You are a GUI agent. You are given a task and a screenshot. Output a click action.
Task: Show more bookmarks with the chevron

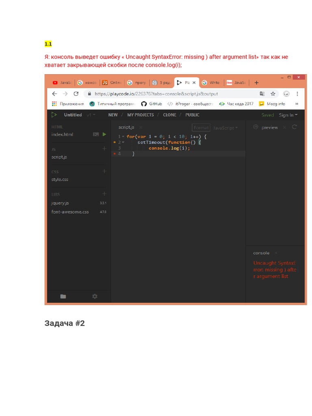click(297, 104)
